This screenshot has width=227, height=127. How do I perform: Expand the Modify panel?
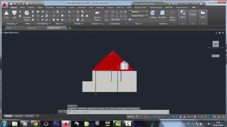click(x=79, y=24)
